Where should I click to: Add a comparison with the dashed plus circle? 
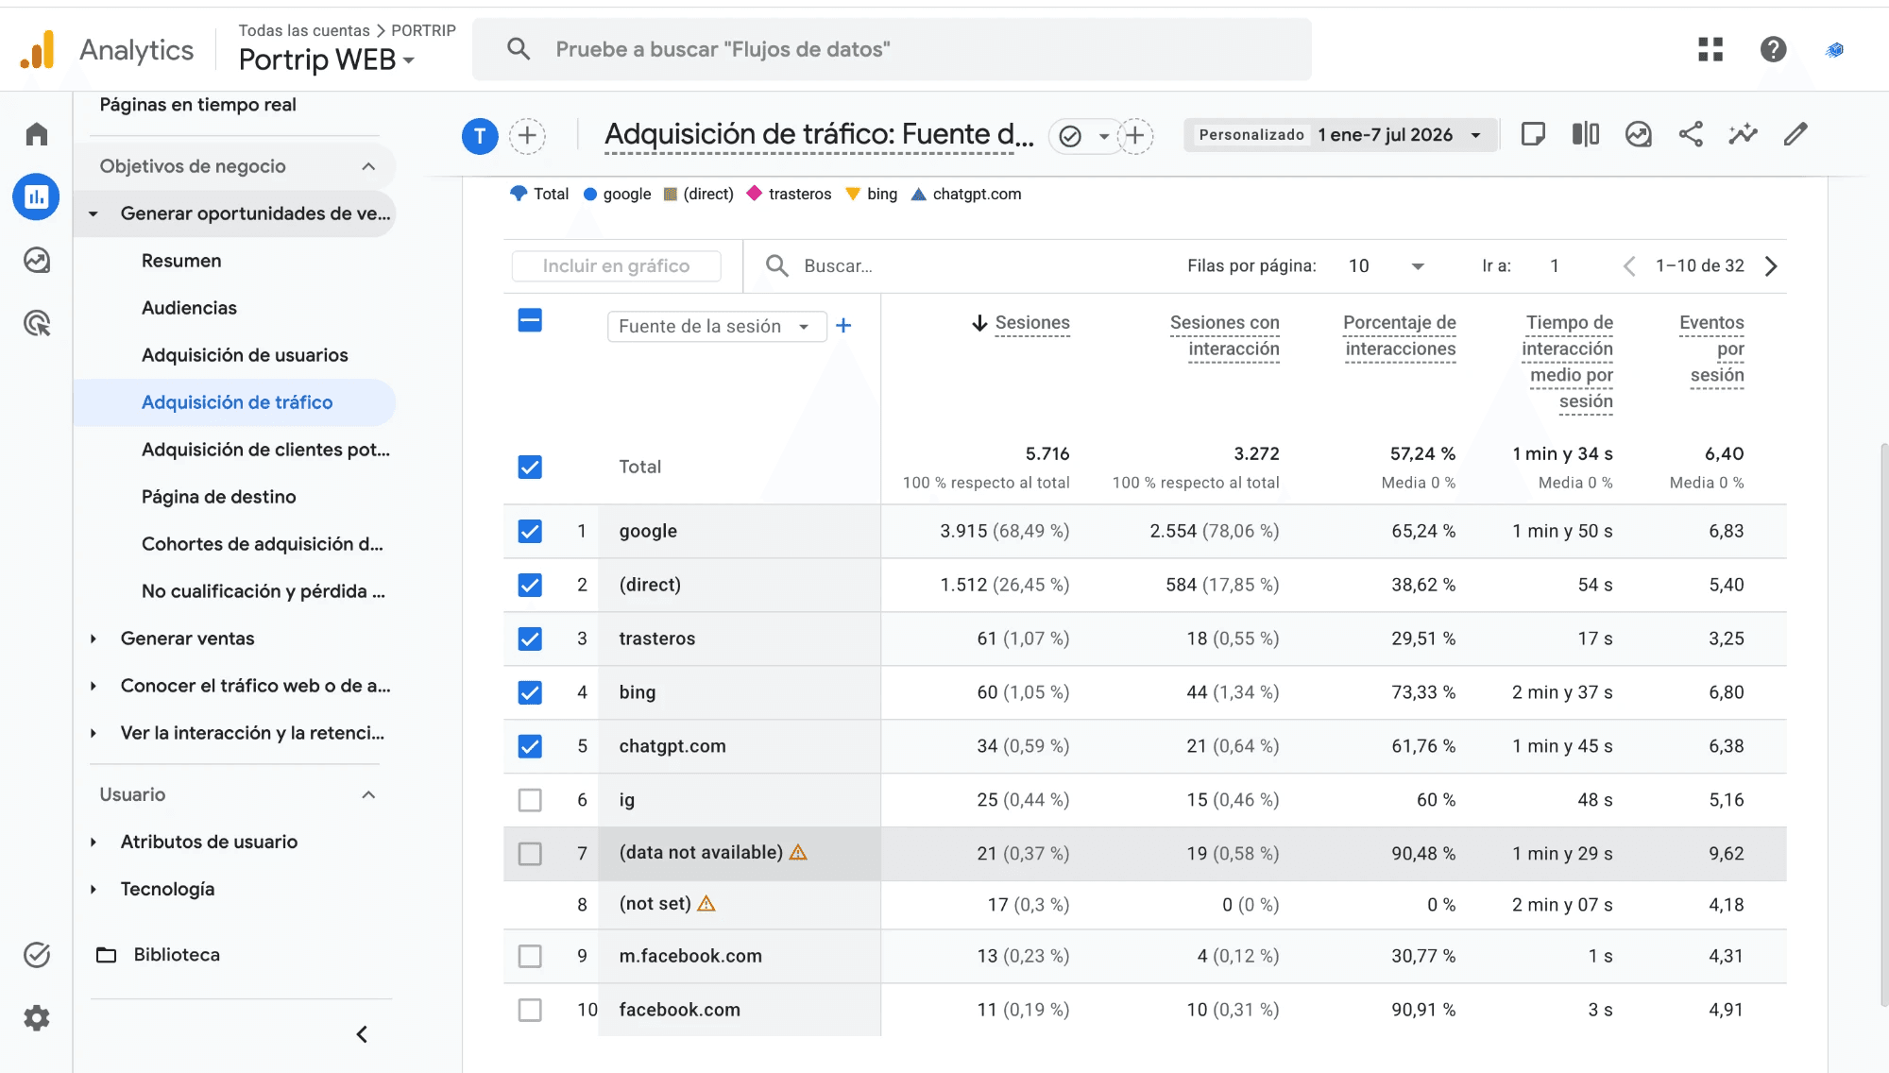coord(527,136)
